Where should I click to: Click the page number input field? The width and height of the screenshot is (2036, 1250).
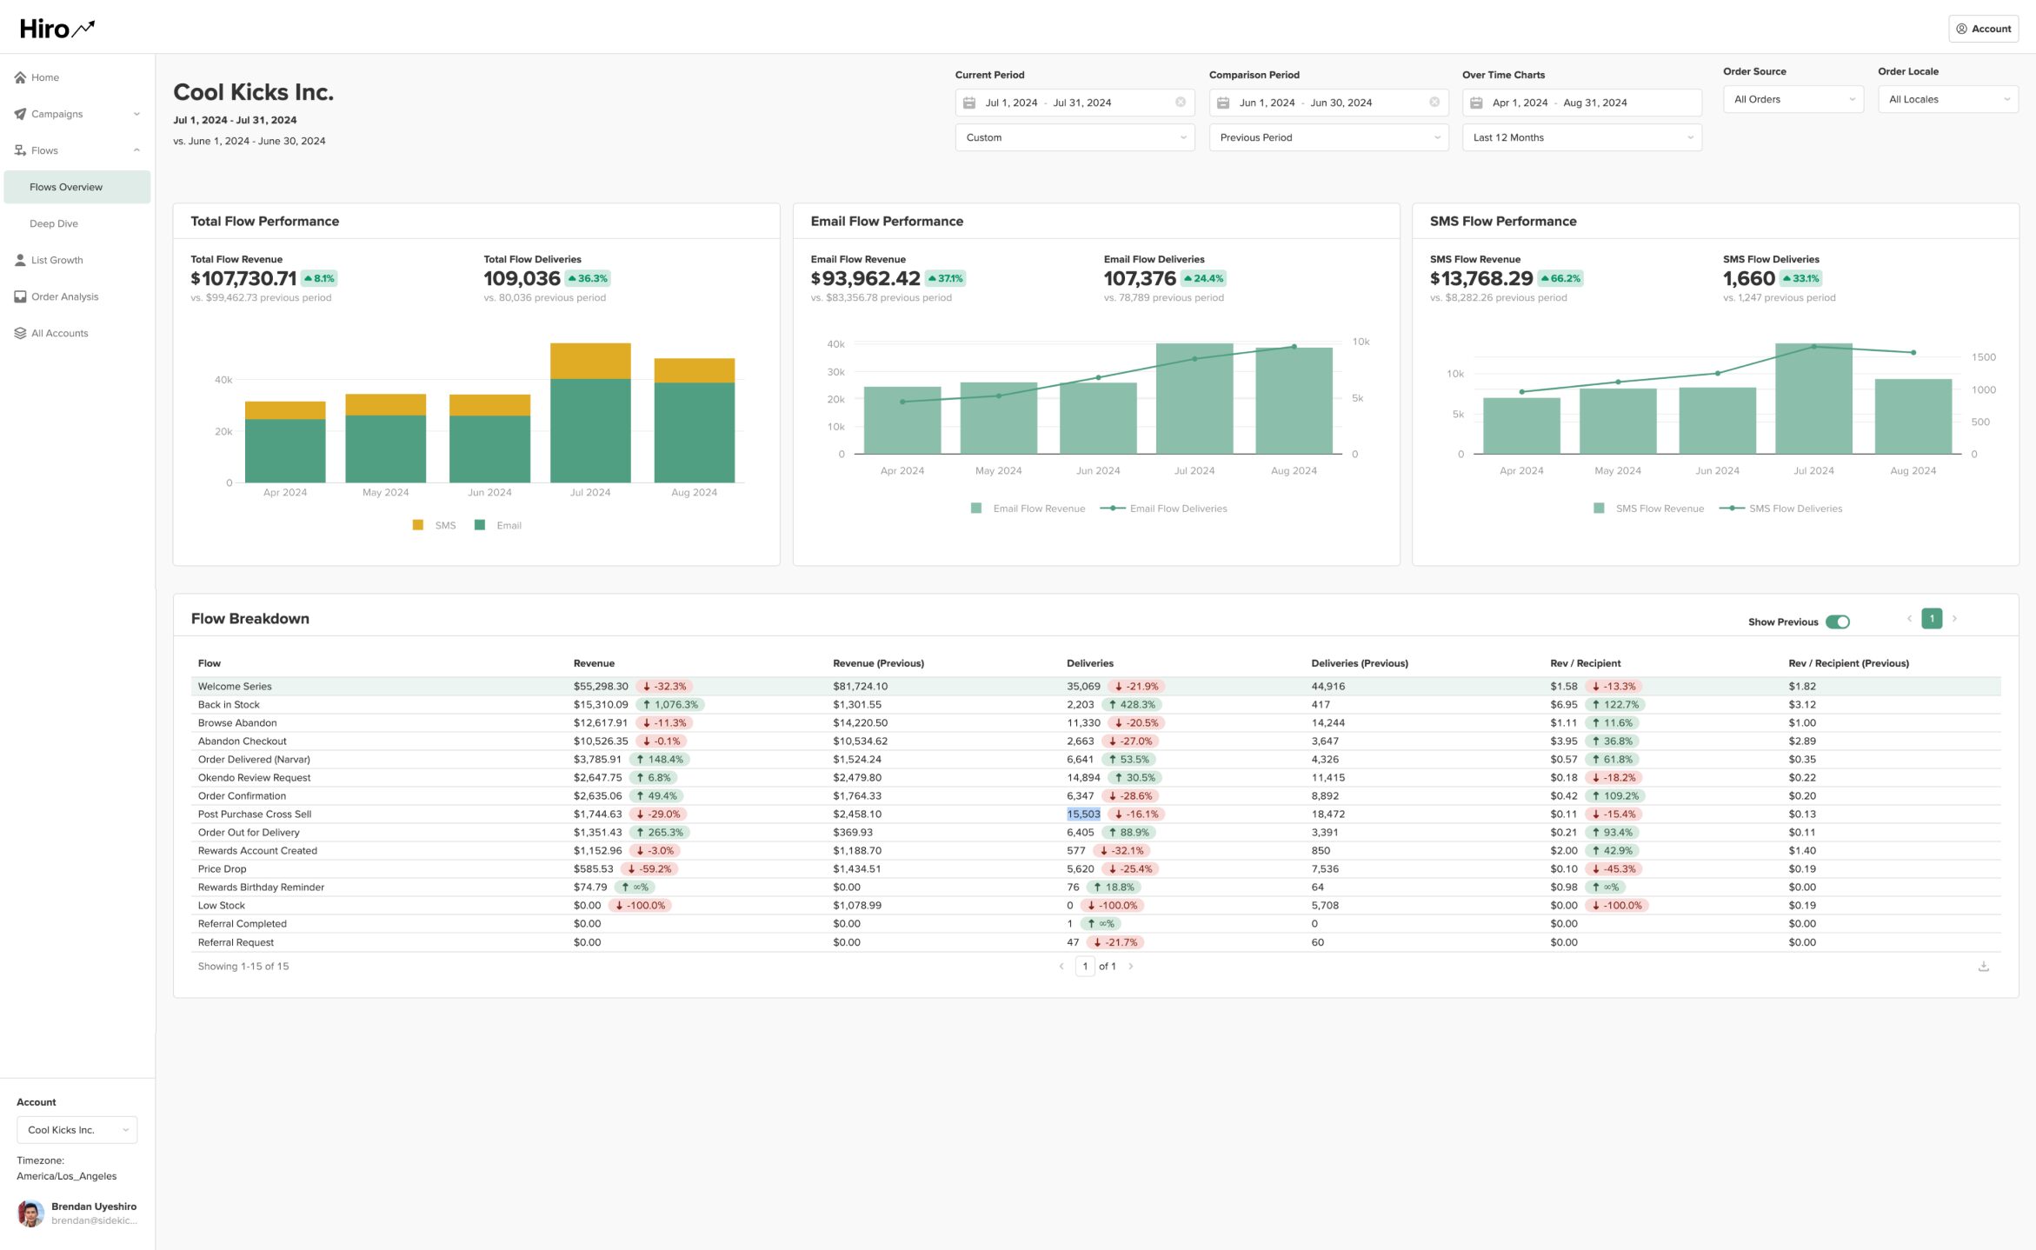click(1084, 966)
